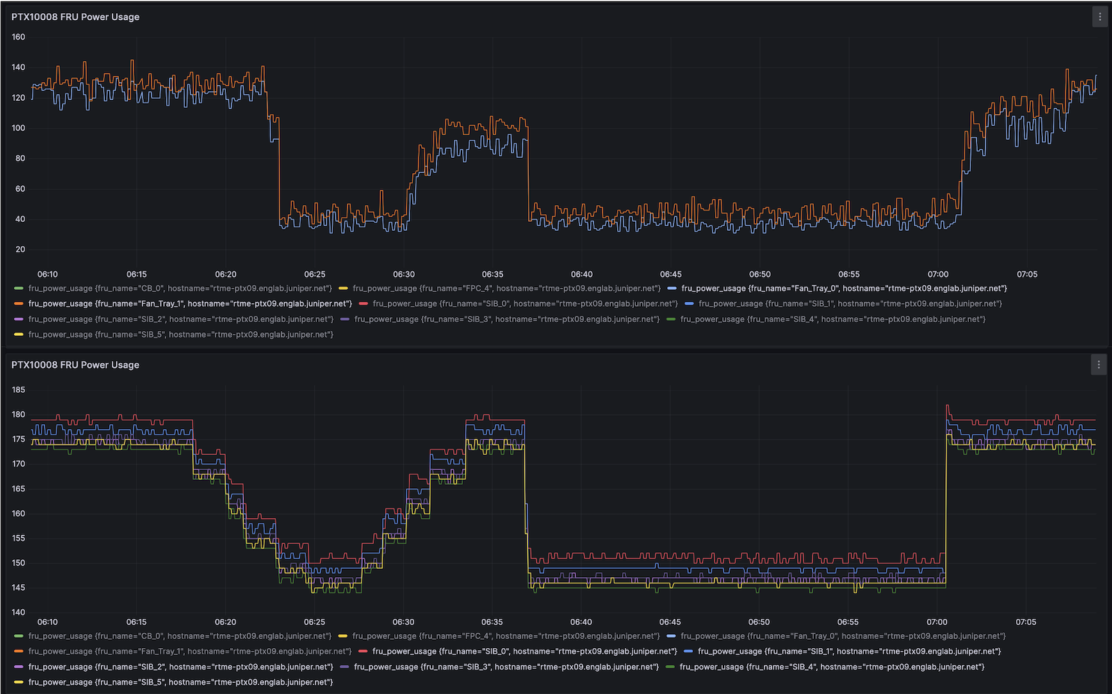This screenshot has width=1112, height=694.
Task: Toggle SIB_5 series in upper panel legend
Action: (181, 334)
